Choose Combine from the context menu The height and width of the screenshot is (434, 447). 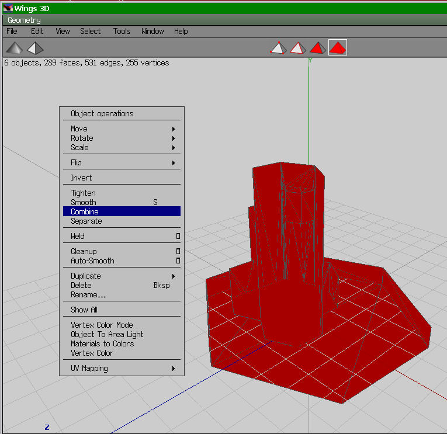pyautogui.click(x=122, y=211)
